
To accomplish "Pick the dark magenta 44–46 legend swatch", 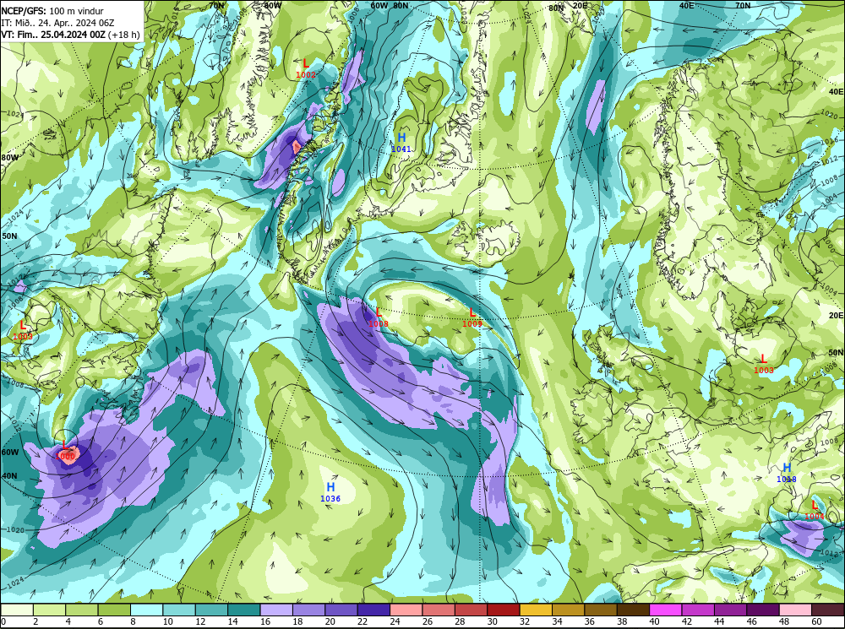I will 730,610.
